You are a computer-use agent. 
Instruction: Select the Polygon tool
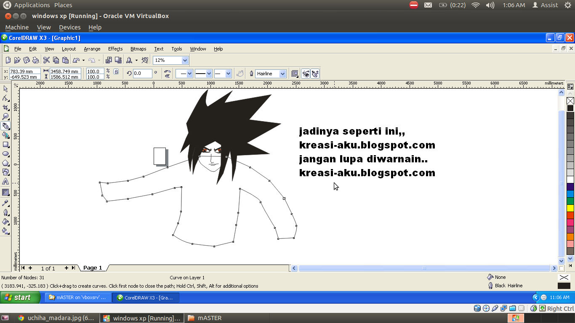(x=6, y=163)
